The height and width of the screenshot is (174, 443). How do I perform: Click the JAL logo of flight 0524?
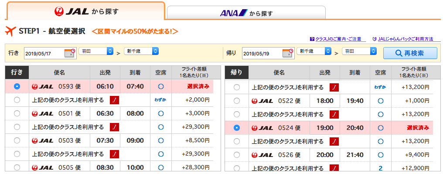(262, 128)
